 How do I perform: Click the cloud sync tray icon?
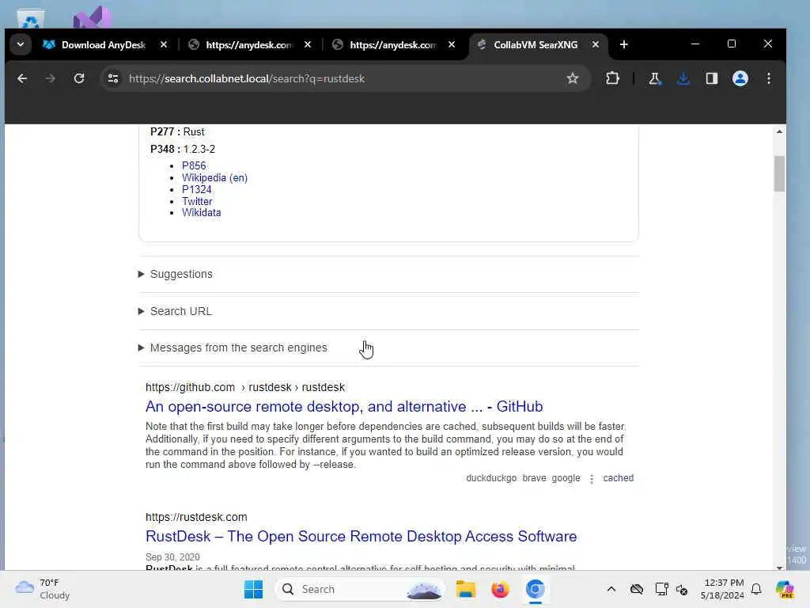637,589
